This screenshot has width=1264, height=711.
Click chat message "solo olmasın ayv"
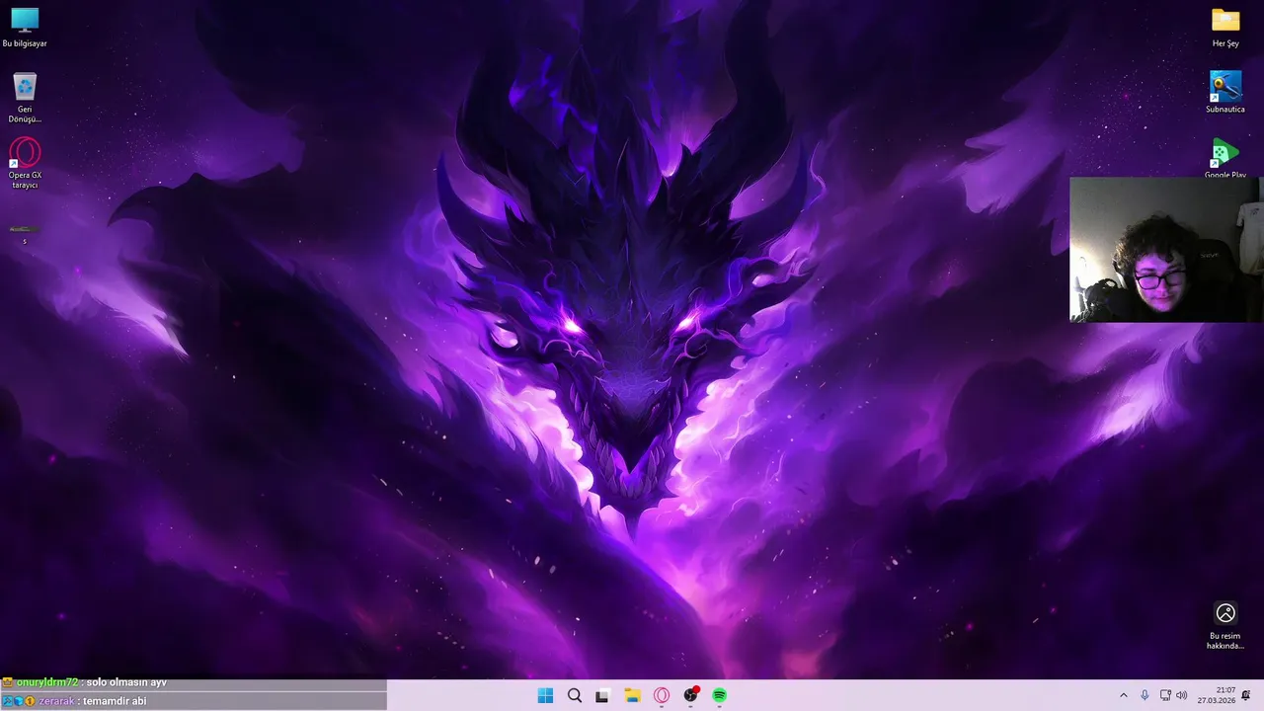(x=126, y=682)
